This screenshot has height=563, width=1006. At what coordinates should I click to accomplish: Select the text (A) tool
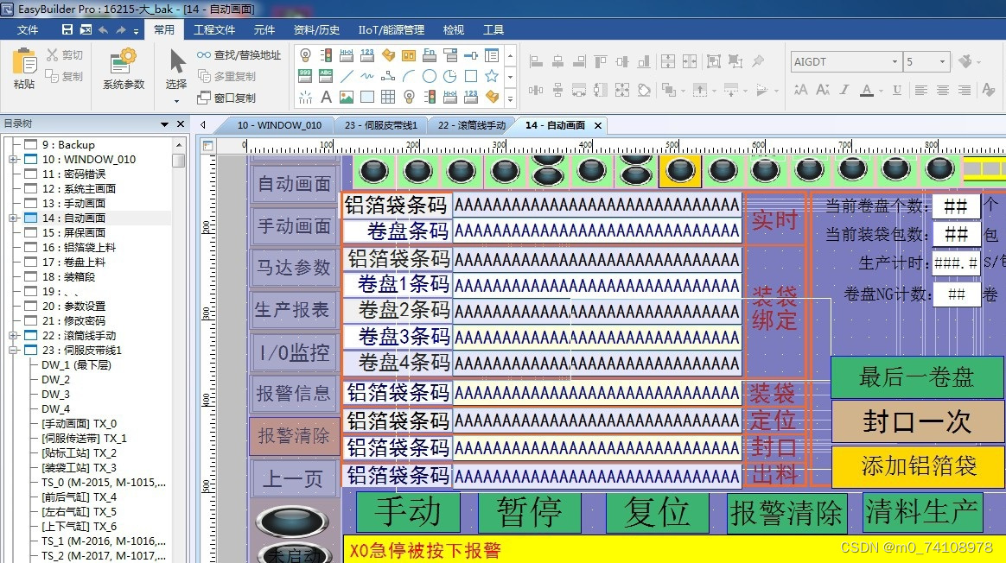tap(326, 97)
